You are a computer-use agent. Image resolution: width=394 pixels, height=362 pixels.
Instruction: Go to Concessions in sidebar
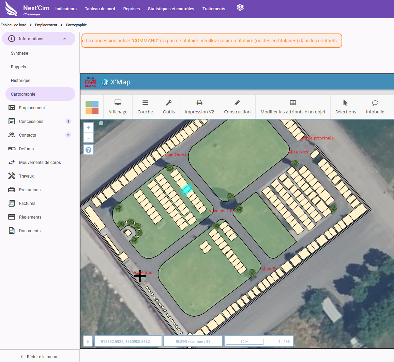coord(31,122)
